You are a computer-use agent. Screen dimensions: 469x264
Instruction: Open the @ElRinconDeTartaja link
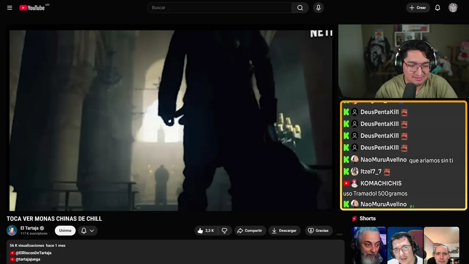pyautogui.click(x=33, y=253)
